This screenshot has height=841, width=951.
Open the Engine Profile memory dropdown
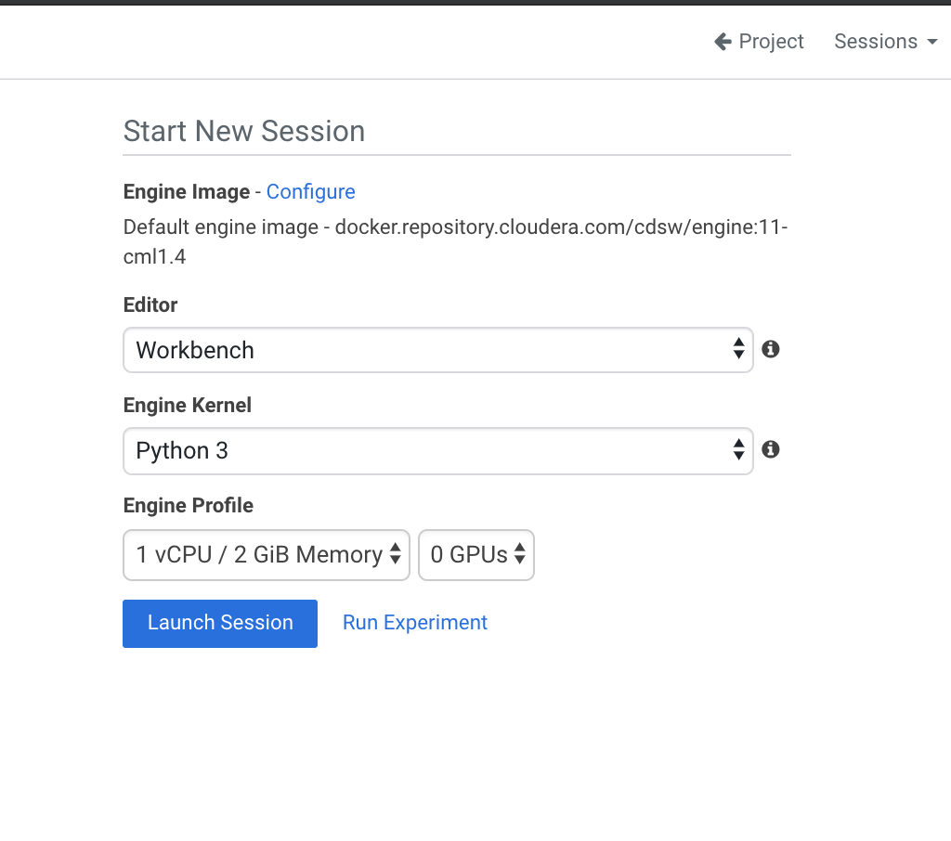point(260,554)
